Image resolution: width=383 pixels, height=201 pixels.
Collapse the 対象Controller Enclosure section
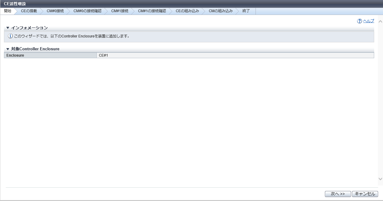click(x=8, y=49)
